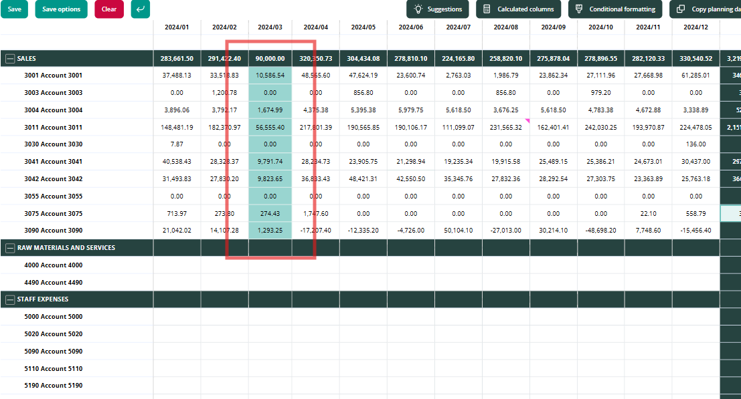
Task: Click the cell with value -48,698.20
Action: [x=600, y=231]
